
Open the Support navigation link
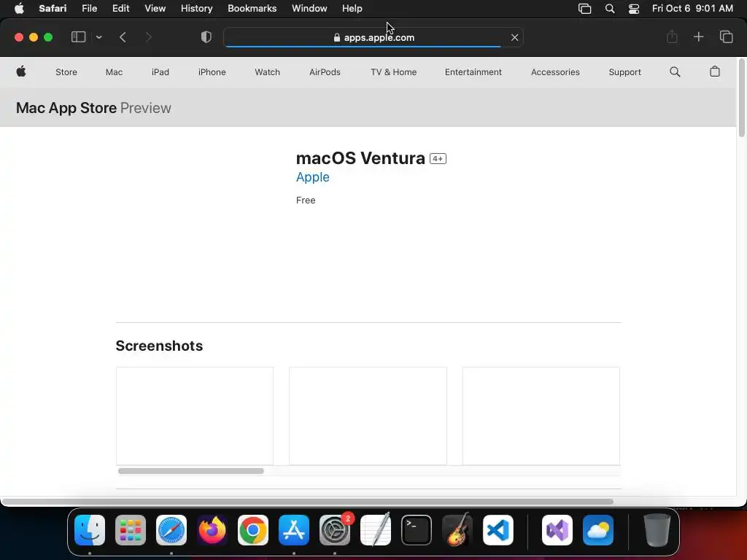pyautogui.click(x=624, y=72)
